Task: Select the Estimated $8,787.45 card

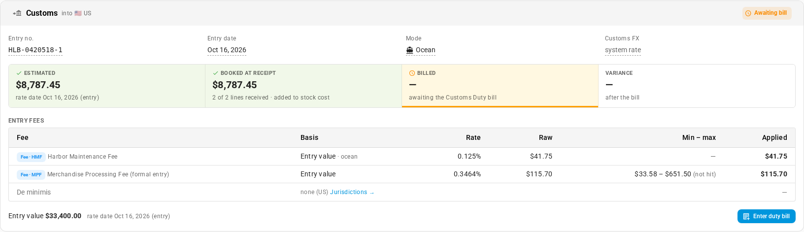Action: [x=107, y=86]
